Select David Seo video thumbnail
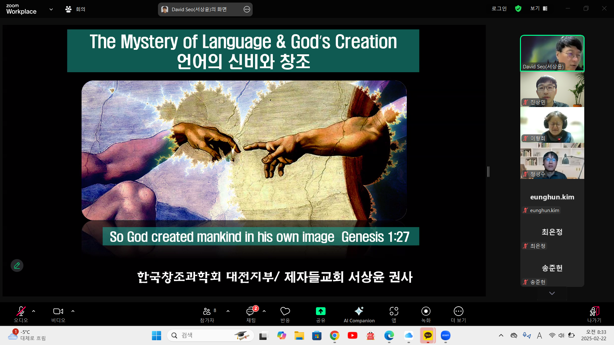Image resolution: width=614 pixels, height=345 pixels. pos(552,53)
